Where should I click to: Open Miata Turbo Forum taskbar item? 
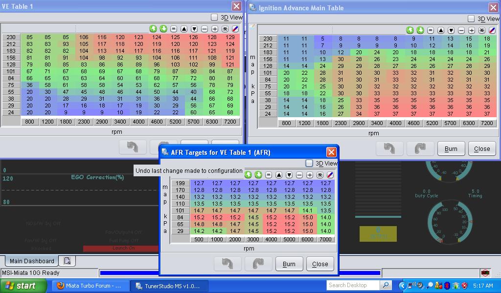tap(89, 286)
